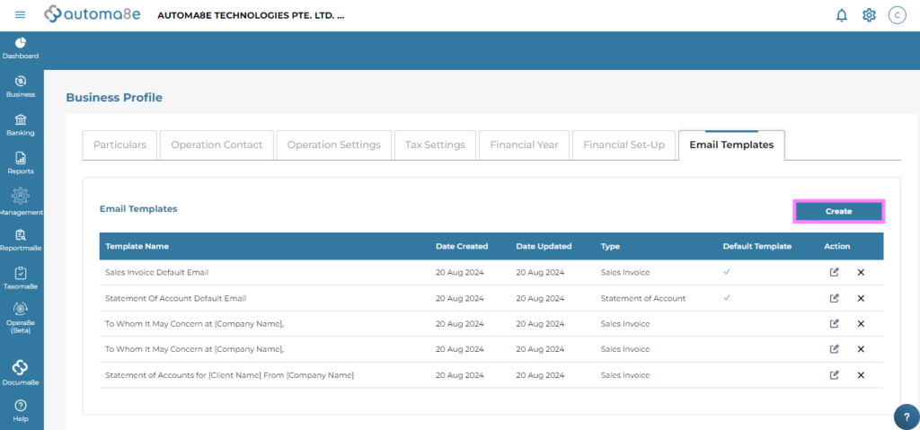Delete Statement Of Account Default Email template
The image size is (920, 430).
[861, 298]
